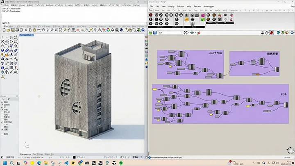Viewport: 295px width, 166px height.
Task: Select the Pan hand tool in Rhino
Action: (43, 30)
